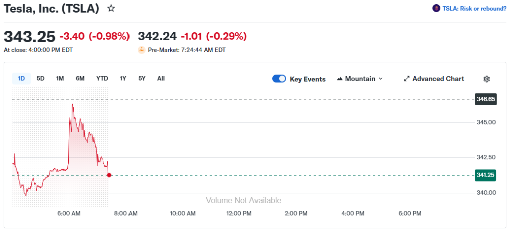Click the Advanced Chart expand arrows icon
Screen dimensions: 514x232
coord(407,79)
